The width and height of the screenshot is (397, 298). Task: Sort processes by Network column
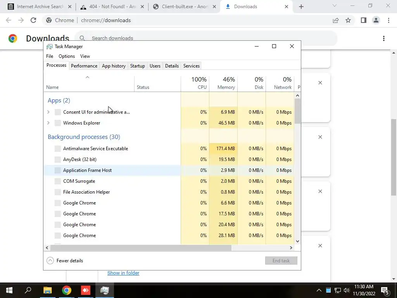point(280,83)
